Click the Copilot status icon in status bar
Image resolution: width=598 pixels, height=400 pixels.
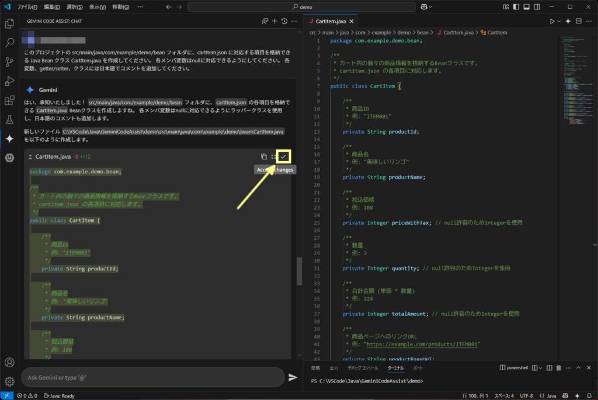point(565,396)
